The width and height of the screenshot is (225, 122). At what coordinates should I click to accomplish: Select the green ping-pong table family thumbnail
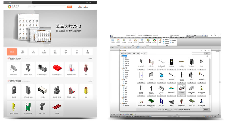(151, 101)
